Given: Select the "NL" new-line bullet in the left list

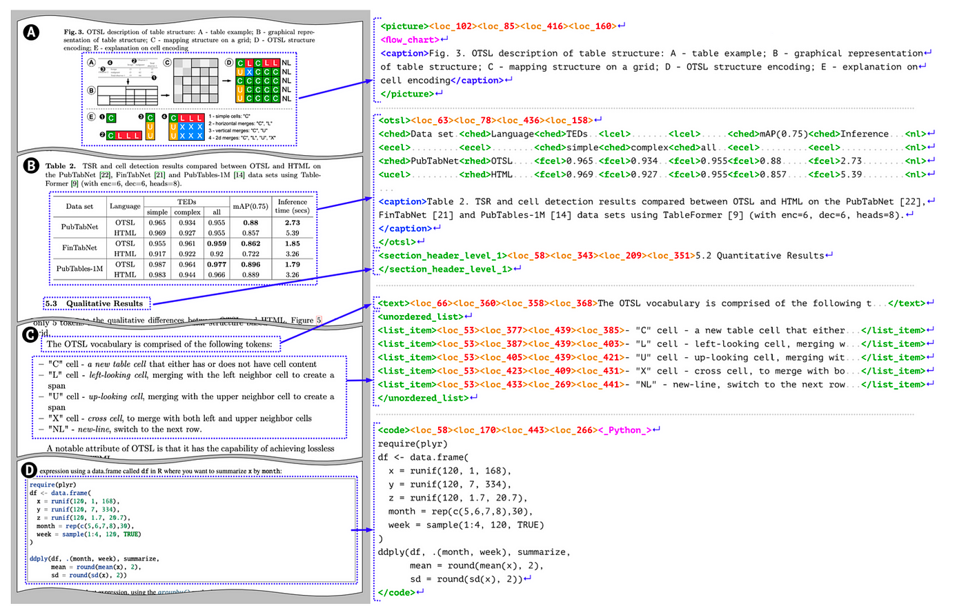Looking at the screenshot, I should (x=120, y=430).
